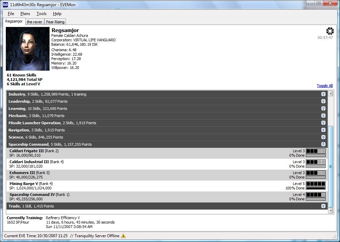Open the Help menu

pos(57,14)
